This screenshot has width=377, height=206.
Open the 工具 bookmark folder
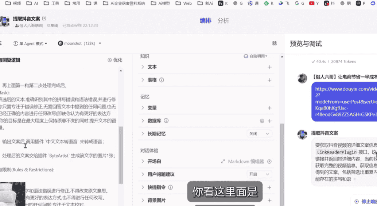pos(51,3)
